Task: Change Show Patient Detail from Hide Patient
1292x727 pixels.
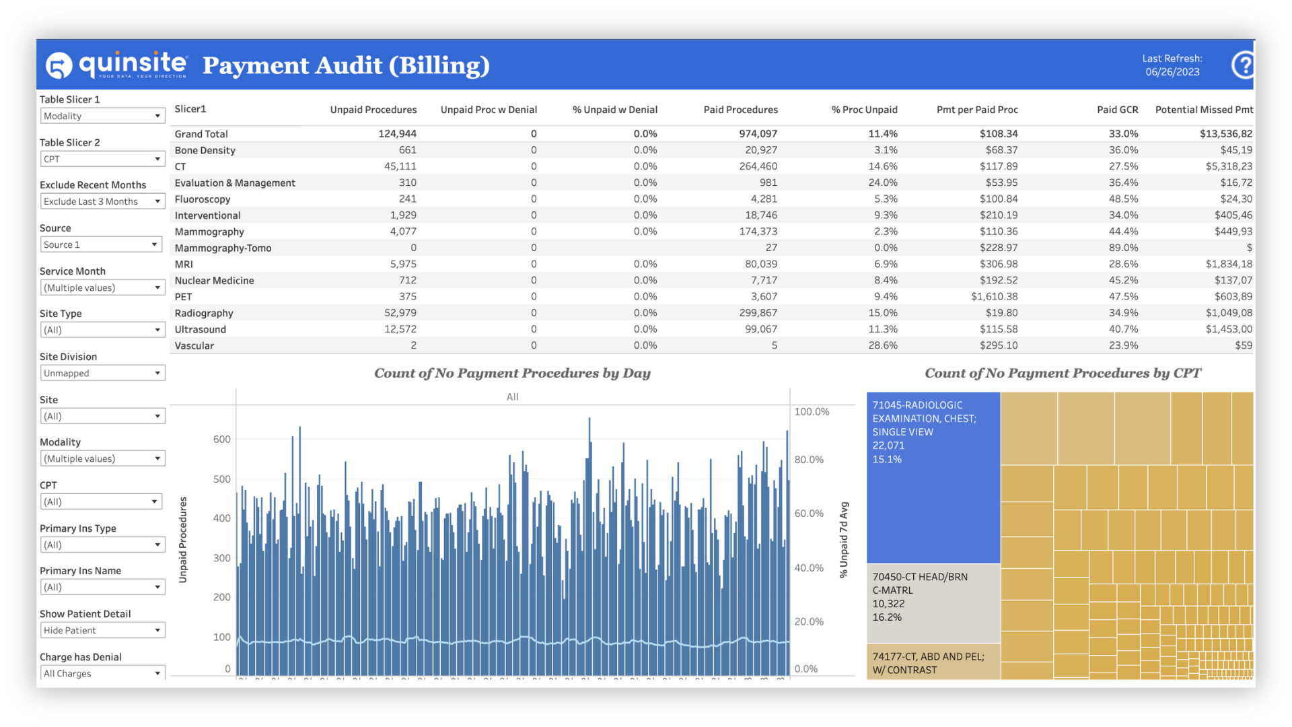Action: pyautogui.click(x=102, y=629)
